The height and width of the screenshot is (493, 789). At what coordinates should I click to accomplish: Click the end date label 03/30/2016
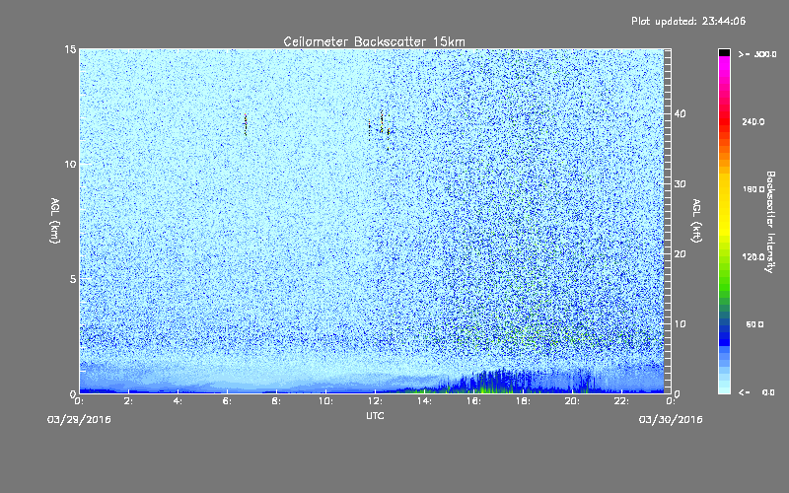tap(671, 420)
